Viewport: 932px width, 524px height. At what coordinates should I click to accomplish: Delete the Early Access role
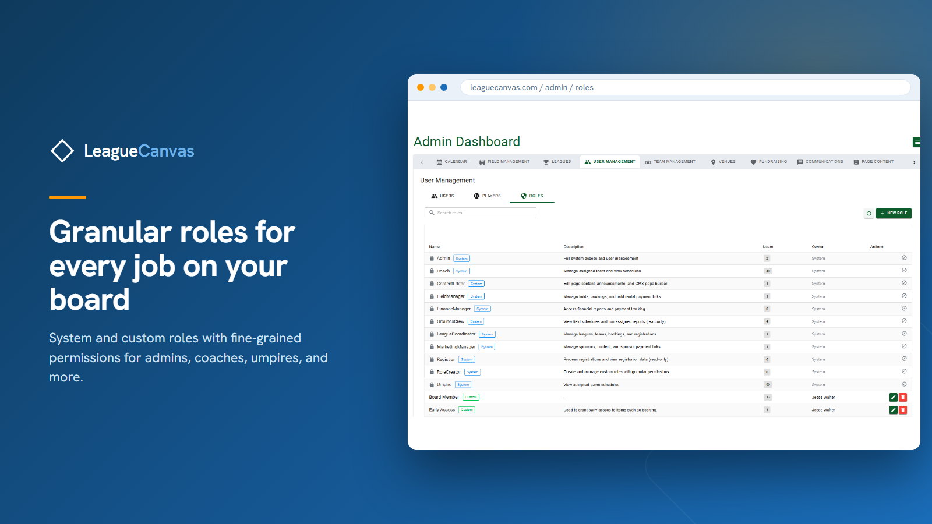pos(903,410)
